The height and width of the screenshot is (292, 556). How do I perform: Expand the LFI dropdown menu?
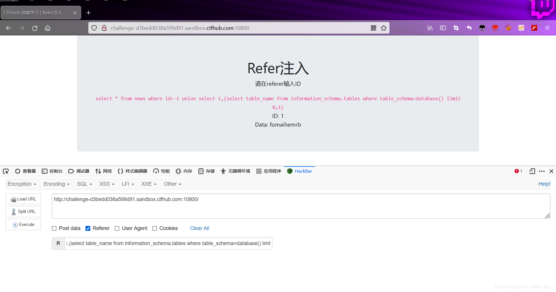(x=128, y=184)
